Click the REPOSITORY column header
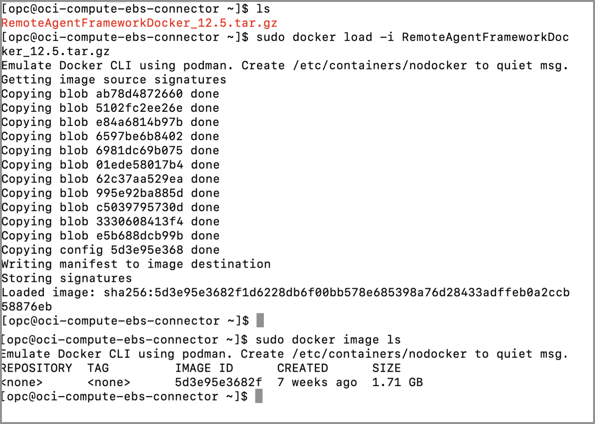The image size is (595, 424). [x=37, y=368]
